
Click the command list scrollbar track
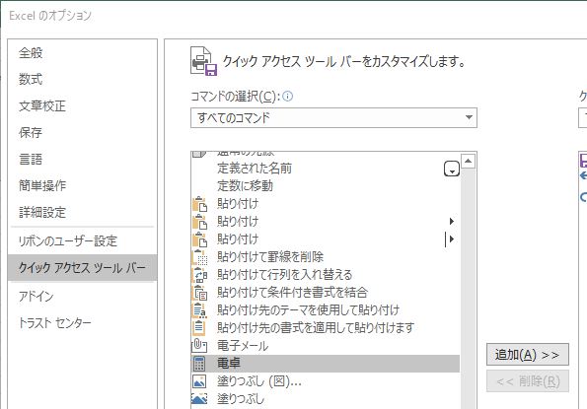(468, 288)
